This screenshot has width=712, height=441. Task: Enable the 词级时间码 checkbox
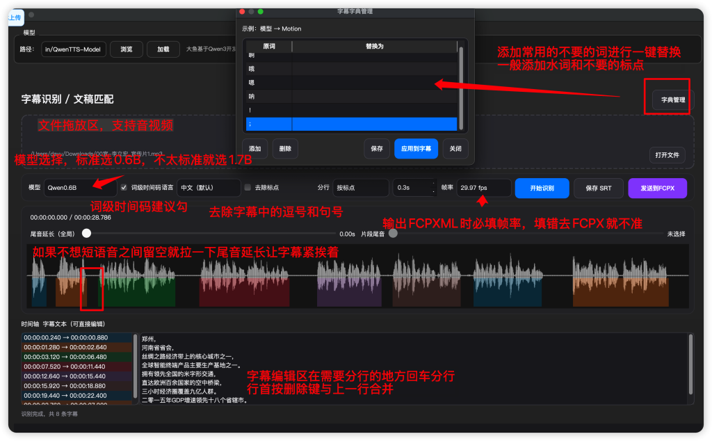pos(124,187)
